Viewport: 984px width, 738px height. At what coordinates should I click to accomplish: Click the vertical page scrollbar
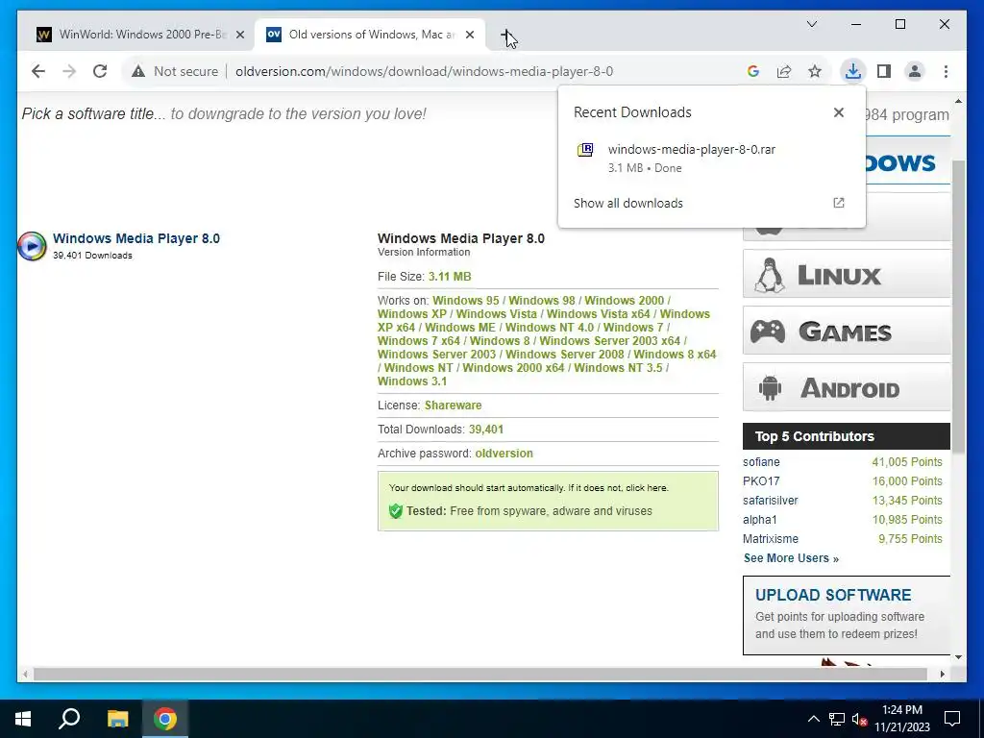pos(958,307)
